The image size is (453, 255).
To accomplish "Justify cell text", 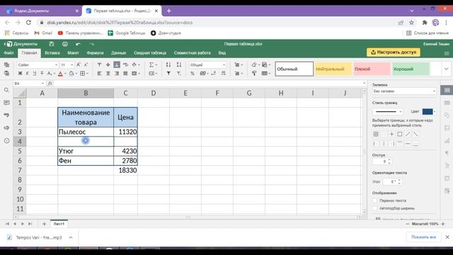I will (125, 74).
